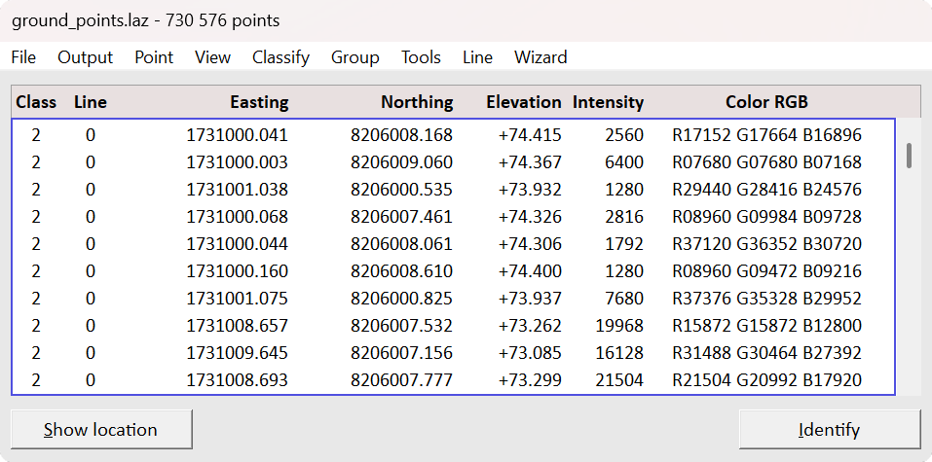This screenshot has width=932, height=462.
Task: Click intensity value 16128
Action: (x=619, y=353)
